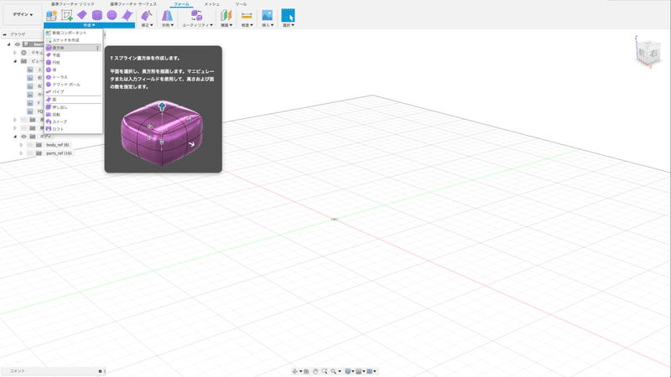The height and width of the screenshot is (377, 671).
Task: Choose スケッチを作成 from the create menu
Action: click(73, 40)
